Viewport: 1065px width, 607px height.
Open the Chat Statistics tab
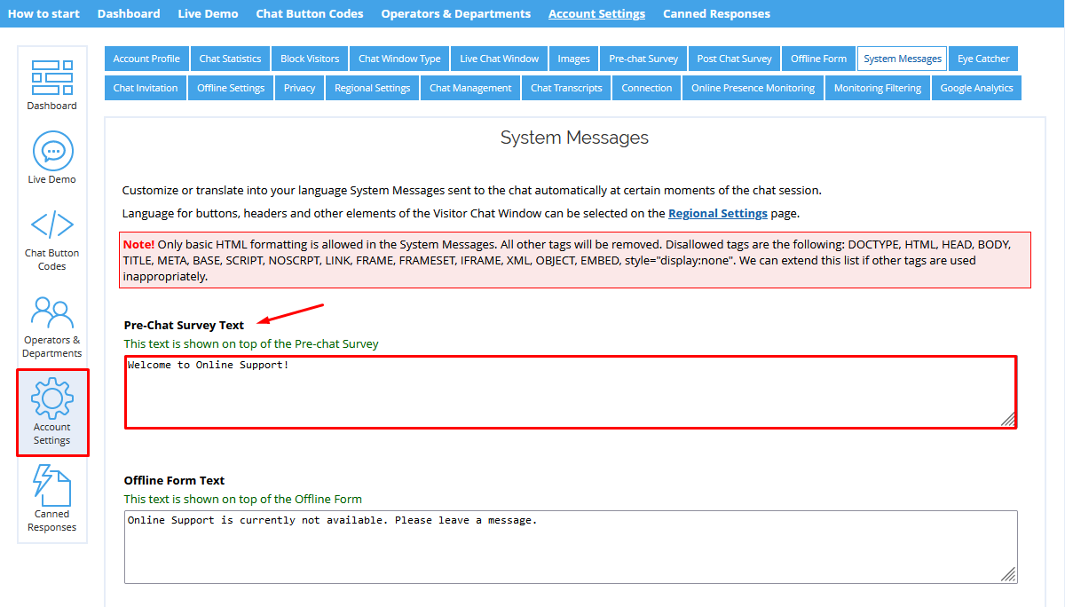(x=230, y=58)
